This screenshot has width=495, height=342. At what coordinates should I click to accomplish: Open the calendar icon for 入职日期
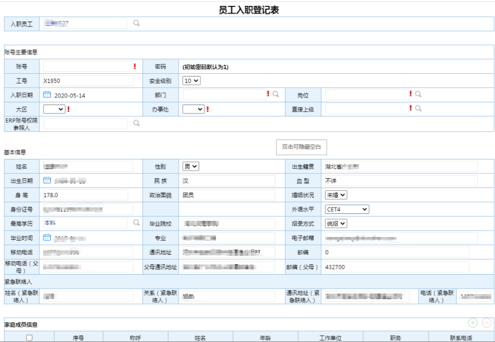tap(47, 95)
